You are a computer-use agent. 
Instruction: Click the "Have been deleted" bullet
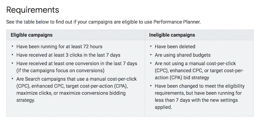[x=175, y=46]
